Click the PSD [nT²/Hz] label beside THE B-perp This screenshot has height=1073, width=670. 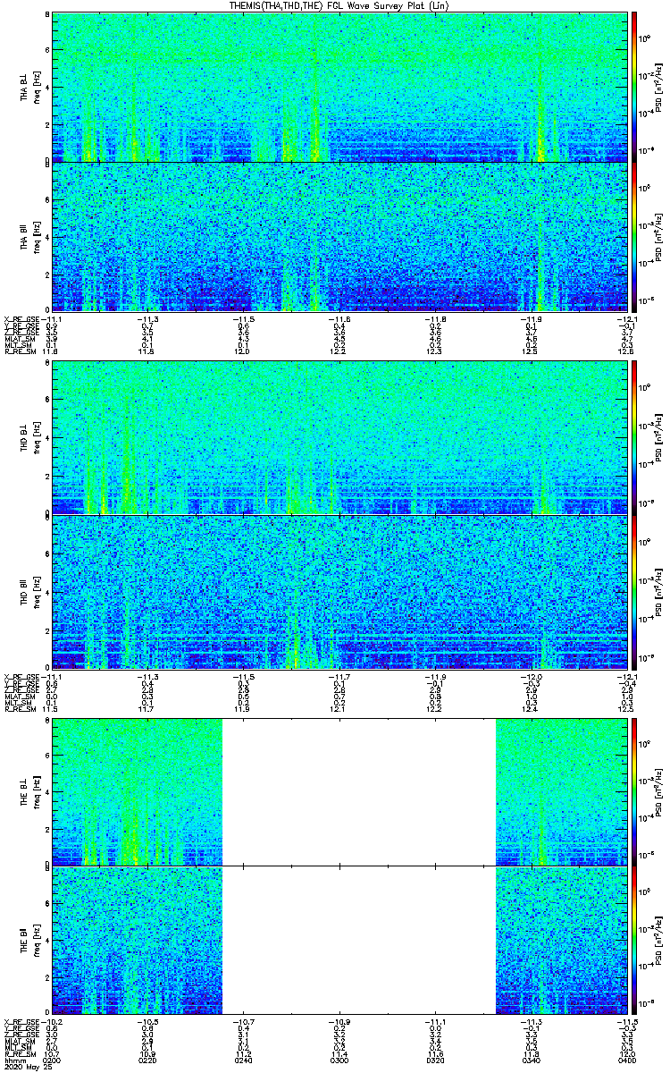(659, 791)
